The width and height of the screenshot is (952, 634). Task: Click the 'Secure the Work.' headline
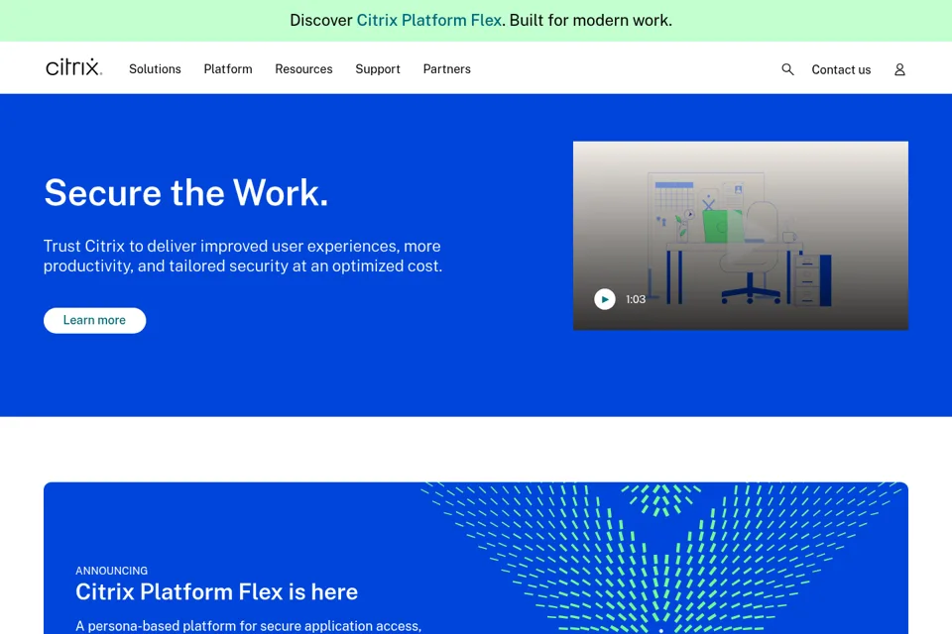[x=185, y=193]
